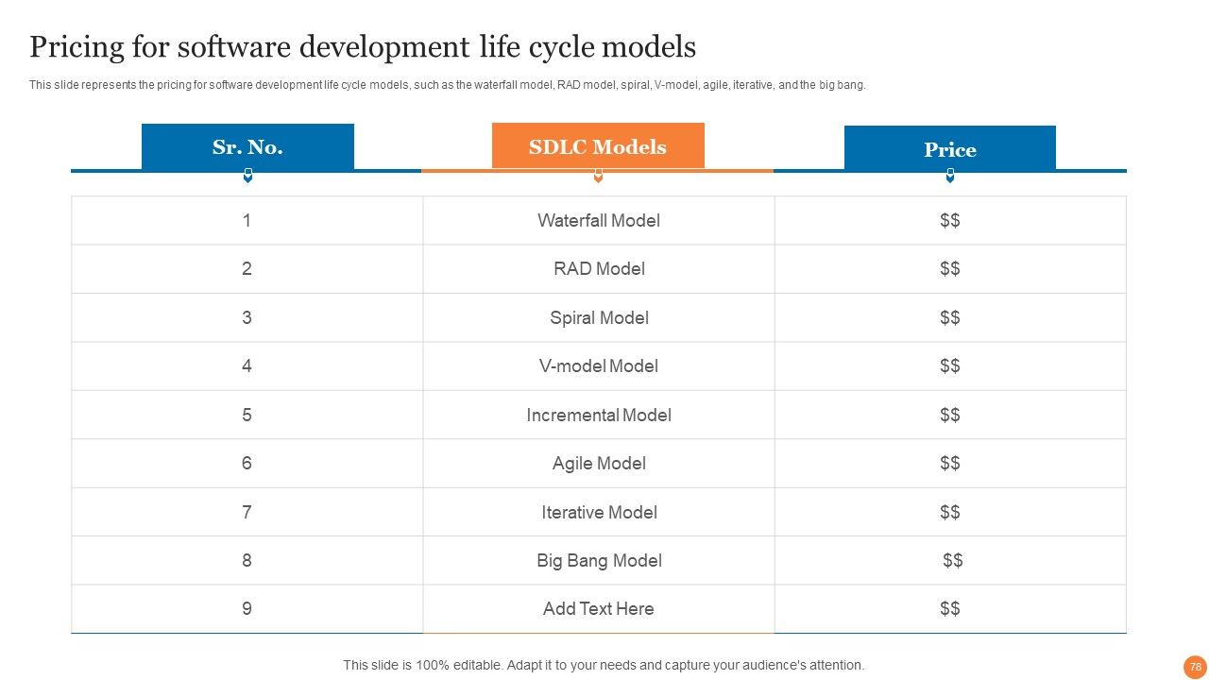The height and width of the screenshot is (680, 1209).
Task: Select the Incremental Model cell
Action: pyautogui.click(x=599, y=415)
